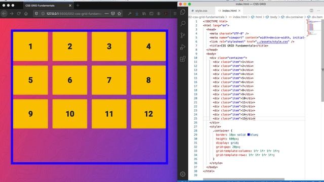
Task: Open the Manage gear in VS Code
Action: (183, 174)
